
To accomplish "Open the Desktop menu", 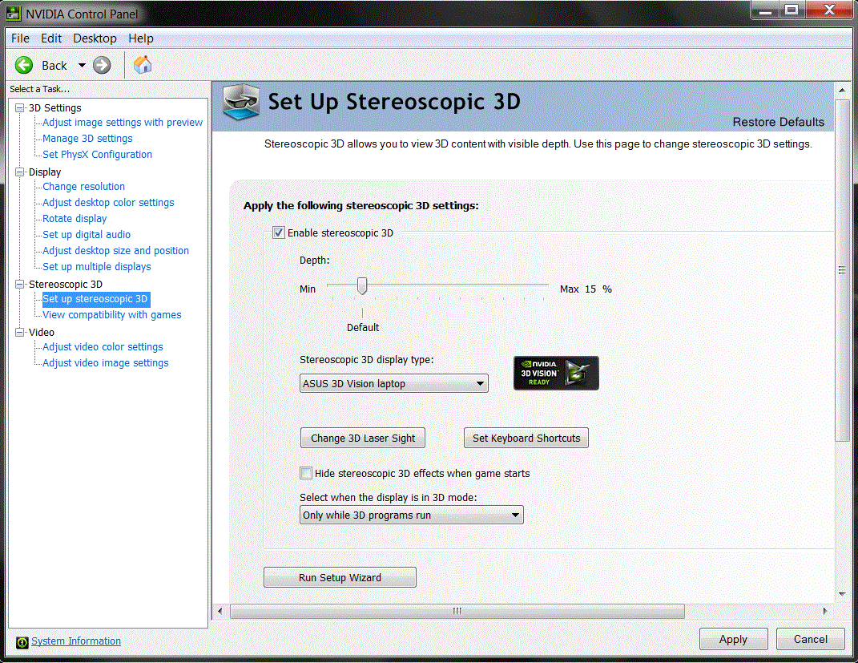I will point(95,38).
